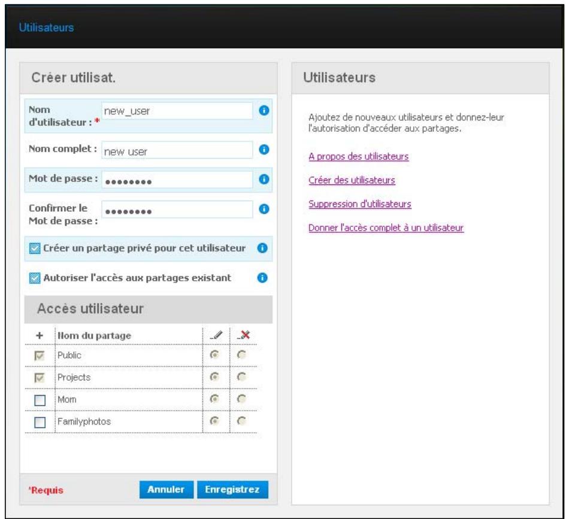566x519 pixels.
Task: Click the pencil full-access column icon
Action: 216,335
